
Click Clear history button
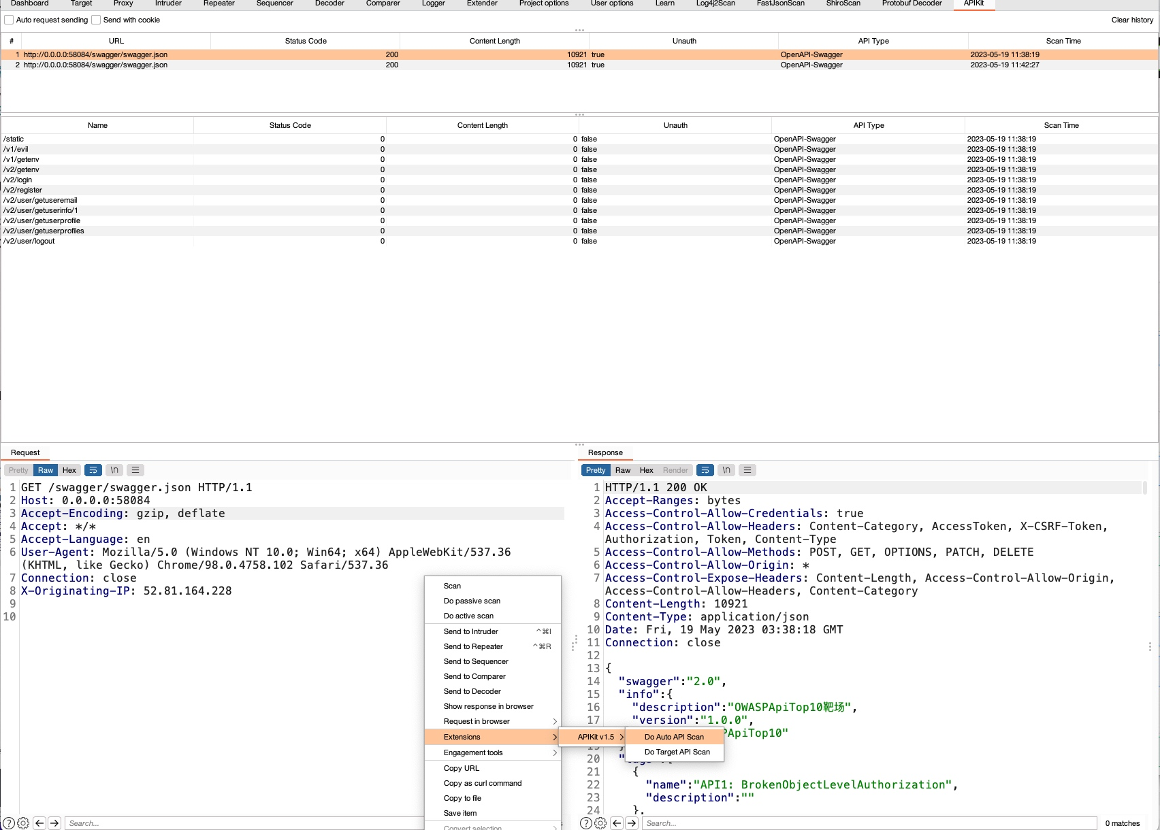pyautogui.click(x=1132, y=20)
